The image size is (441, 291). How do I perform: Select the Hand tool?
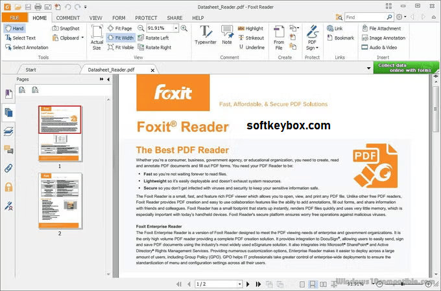[15, 28]
